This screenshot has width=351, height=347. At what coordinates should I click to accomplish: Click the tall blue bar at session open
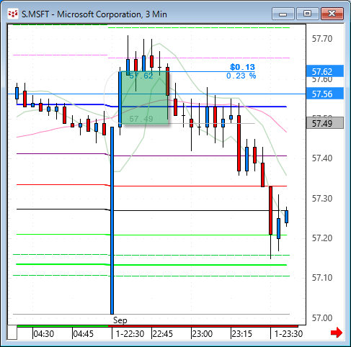(x=112, y=220)
